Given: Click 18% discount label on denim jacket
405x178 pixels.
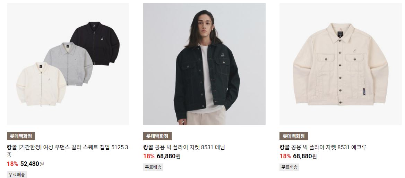Looking at the screenshot, I should [149, 156].
